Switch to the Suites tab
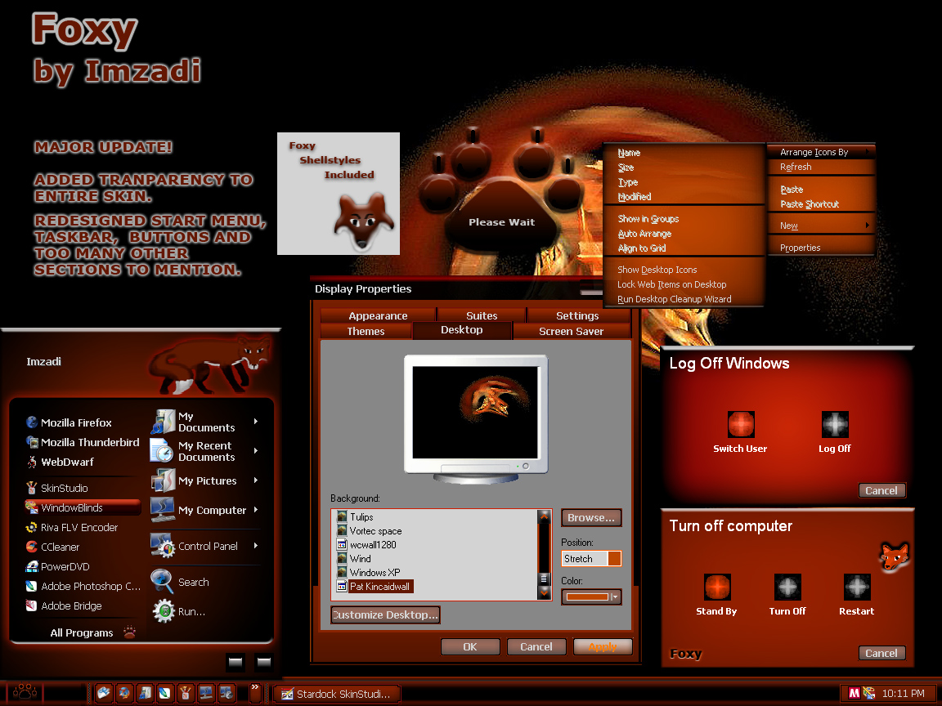942x706 pixels. pyautogui.click(x=482, y=315)
